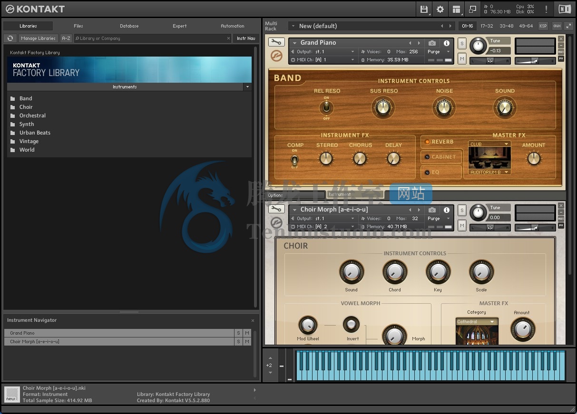This screenshot has width=577, height=414.
Task: Open Choir Morph Purge dropdown
Action: click(438, 219)
